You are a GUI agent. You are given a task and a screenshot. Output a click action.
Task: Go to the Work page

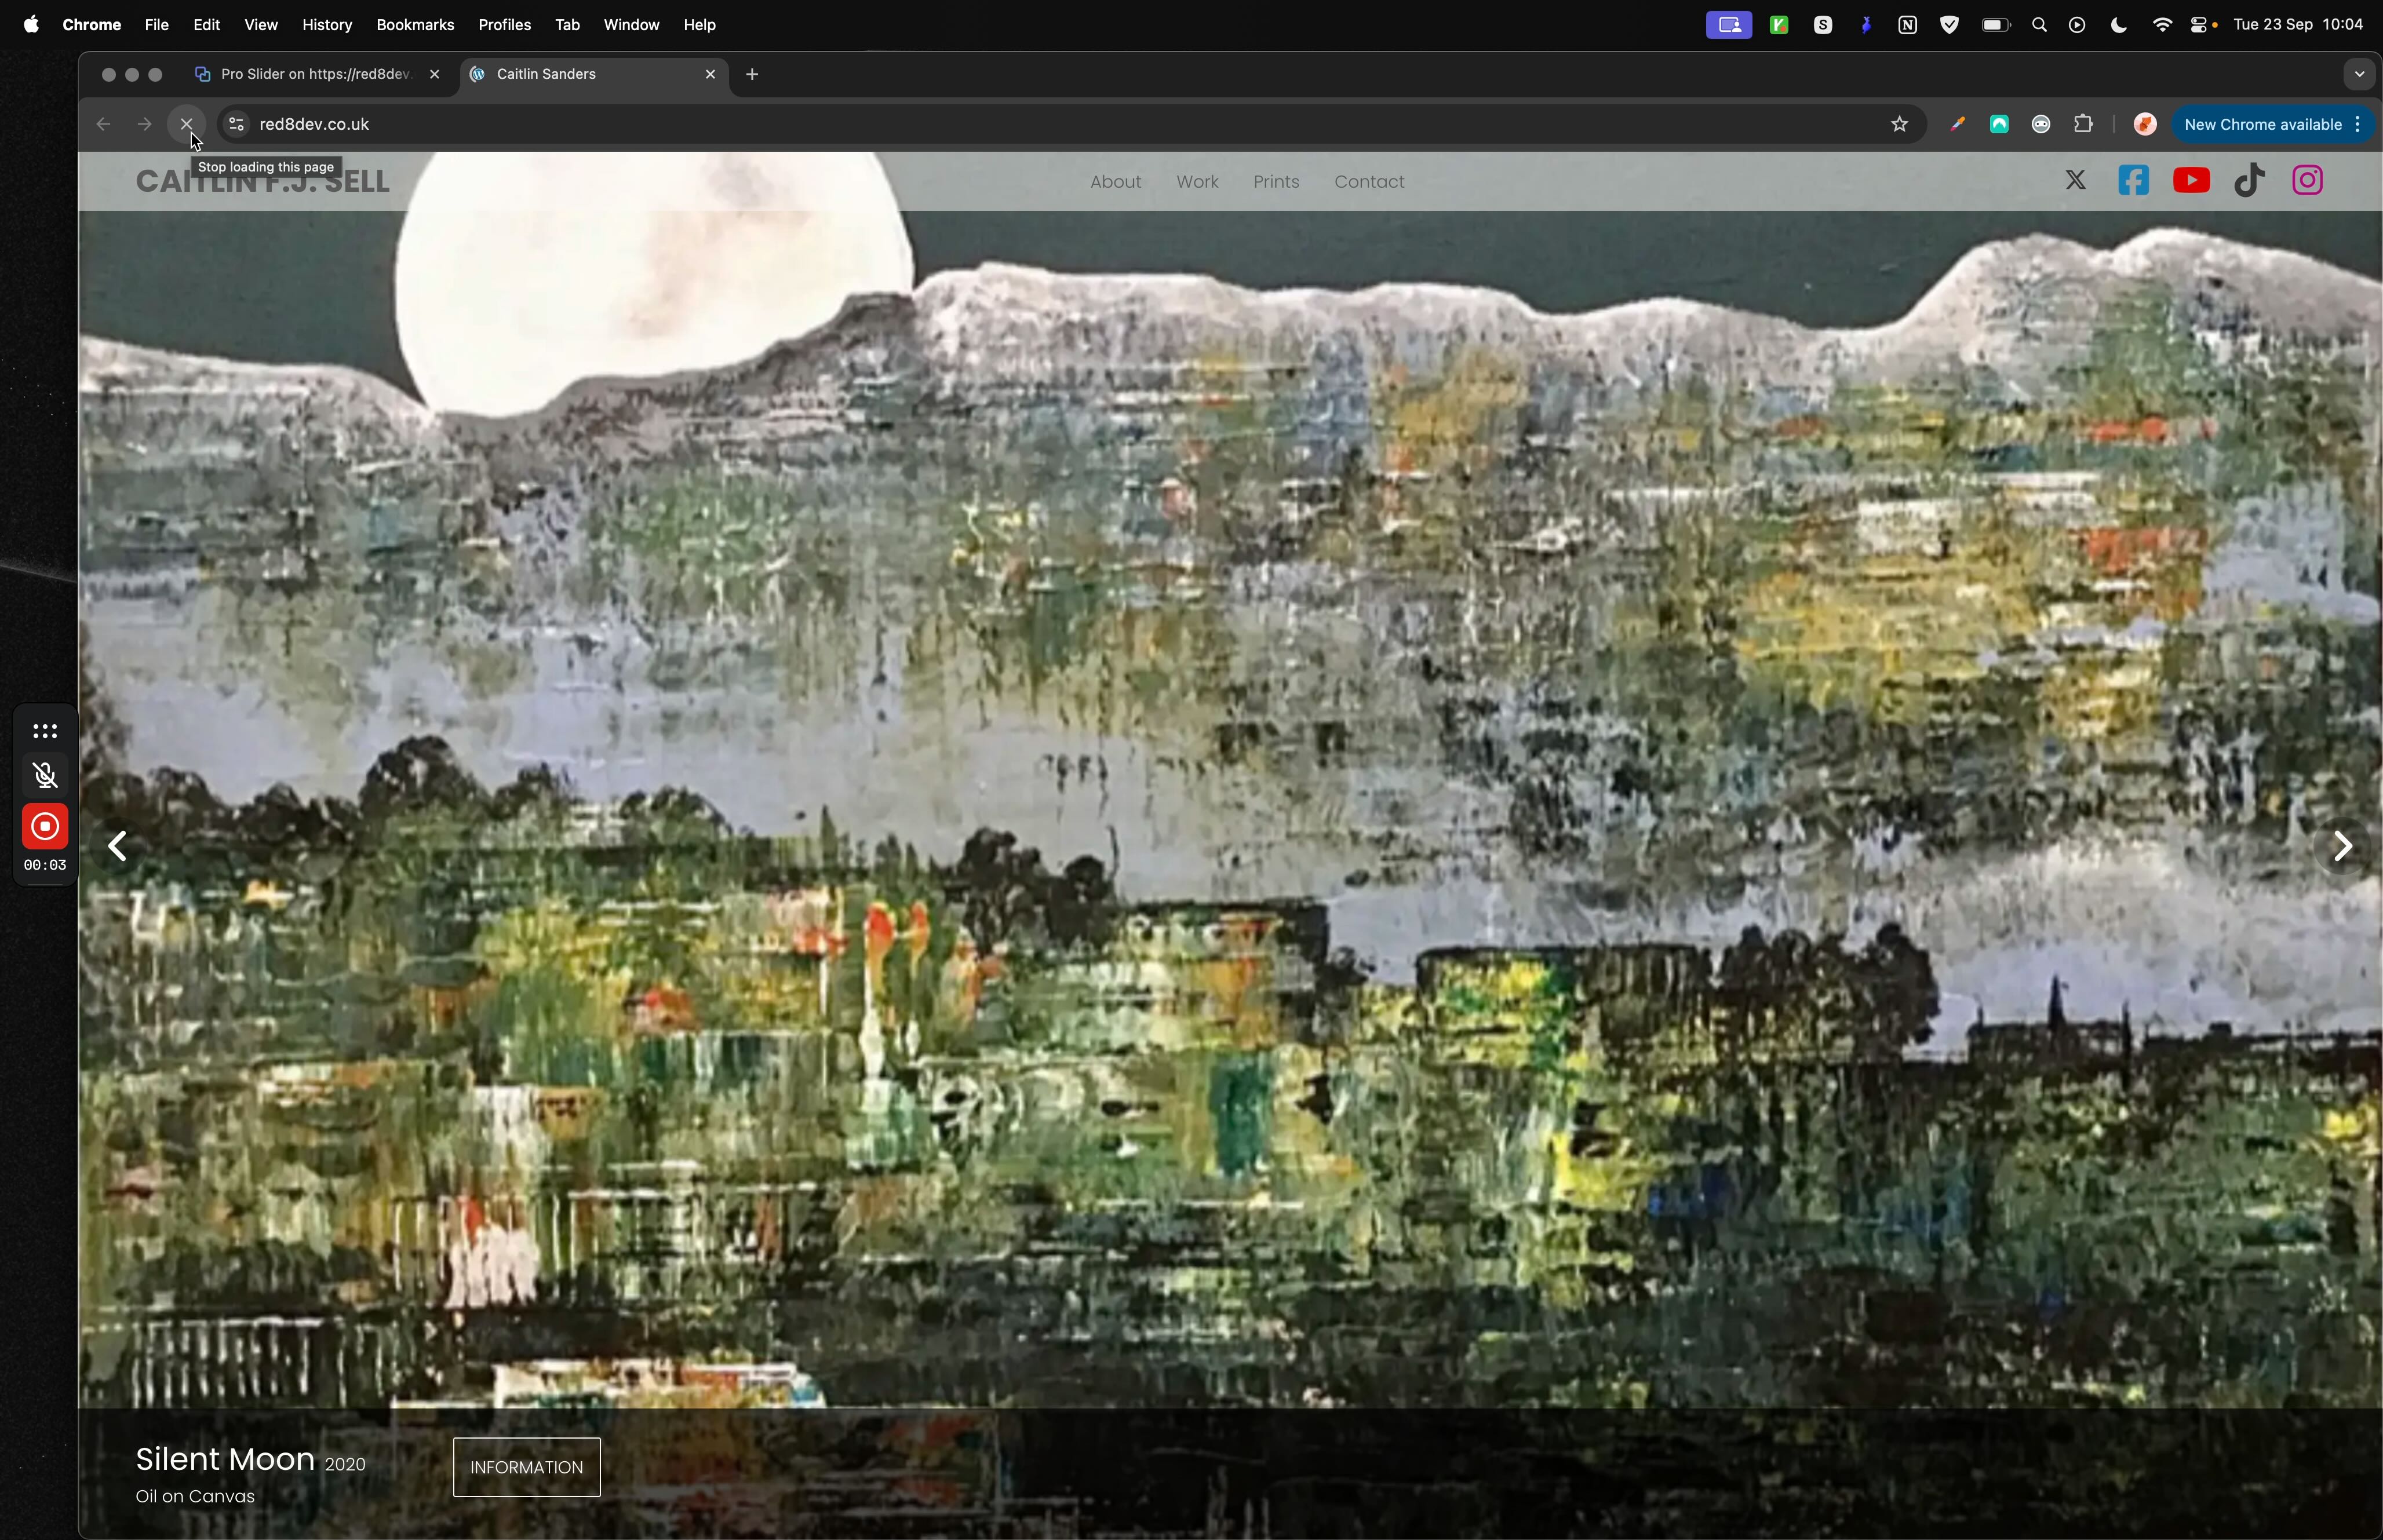pyautogui.click(x=1197, y=182)
